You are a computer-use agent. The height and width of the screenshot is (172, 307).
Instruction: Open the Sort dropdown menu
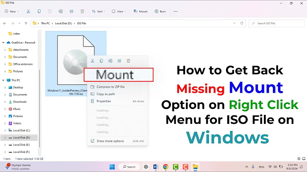98,11
